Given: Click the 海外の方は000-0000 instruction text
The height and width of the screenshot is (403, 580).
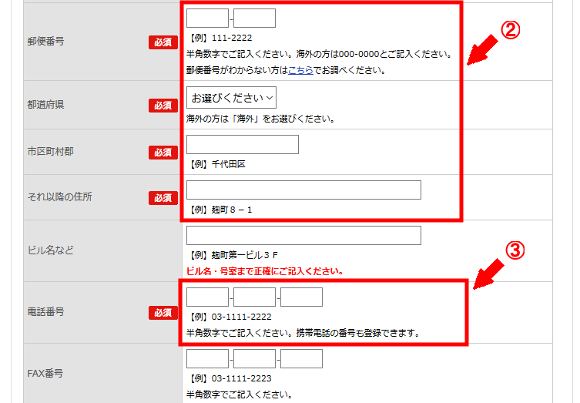Looking at the screenshot, I should pyautogui.click(x=374, y=54).
